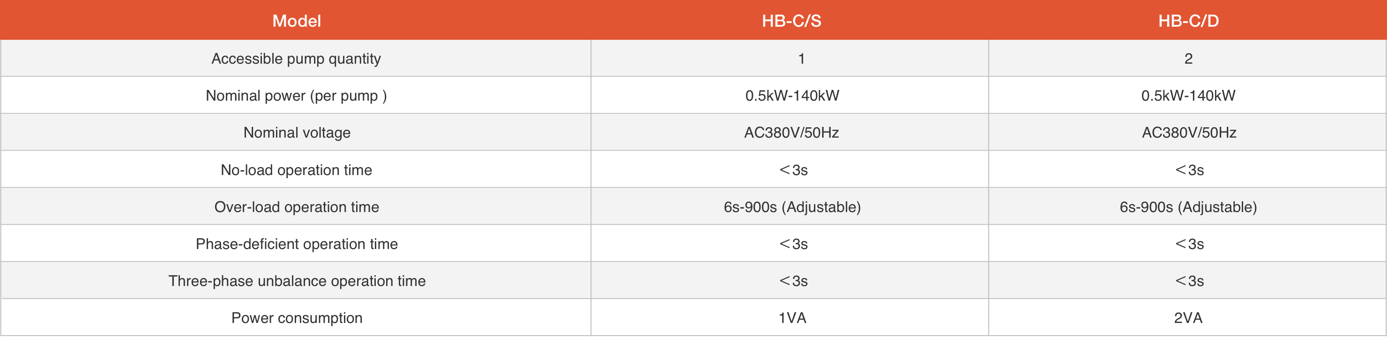Click HB-C/S nominal power 0.5kW-140kW cell
The width and height of the screenshot is (1387, 337).
[792, 95]
